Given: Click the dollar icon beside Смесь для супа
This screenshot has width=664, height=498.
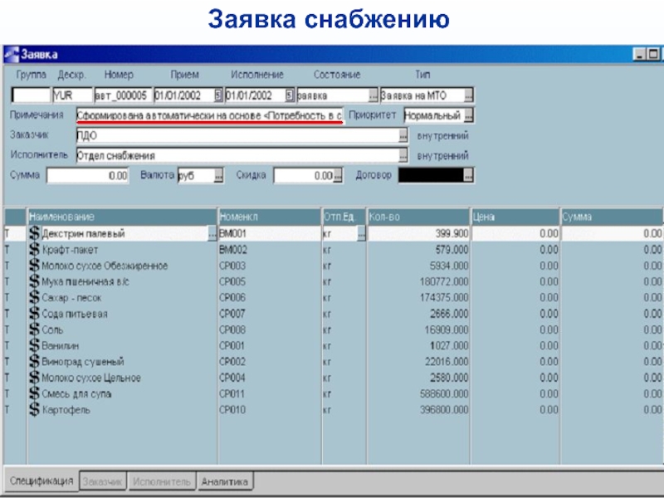Looking at the screenshot, I should (x=34, y=393).
